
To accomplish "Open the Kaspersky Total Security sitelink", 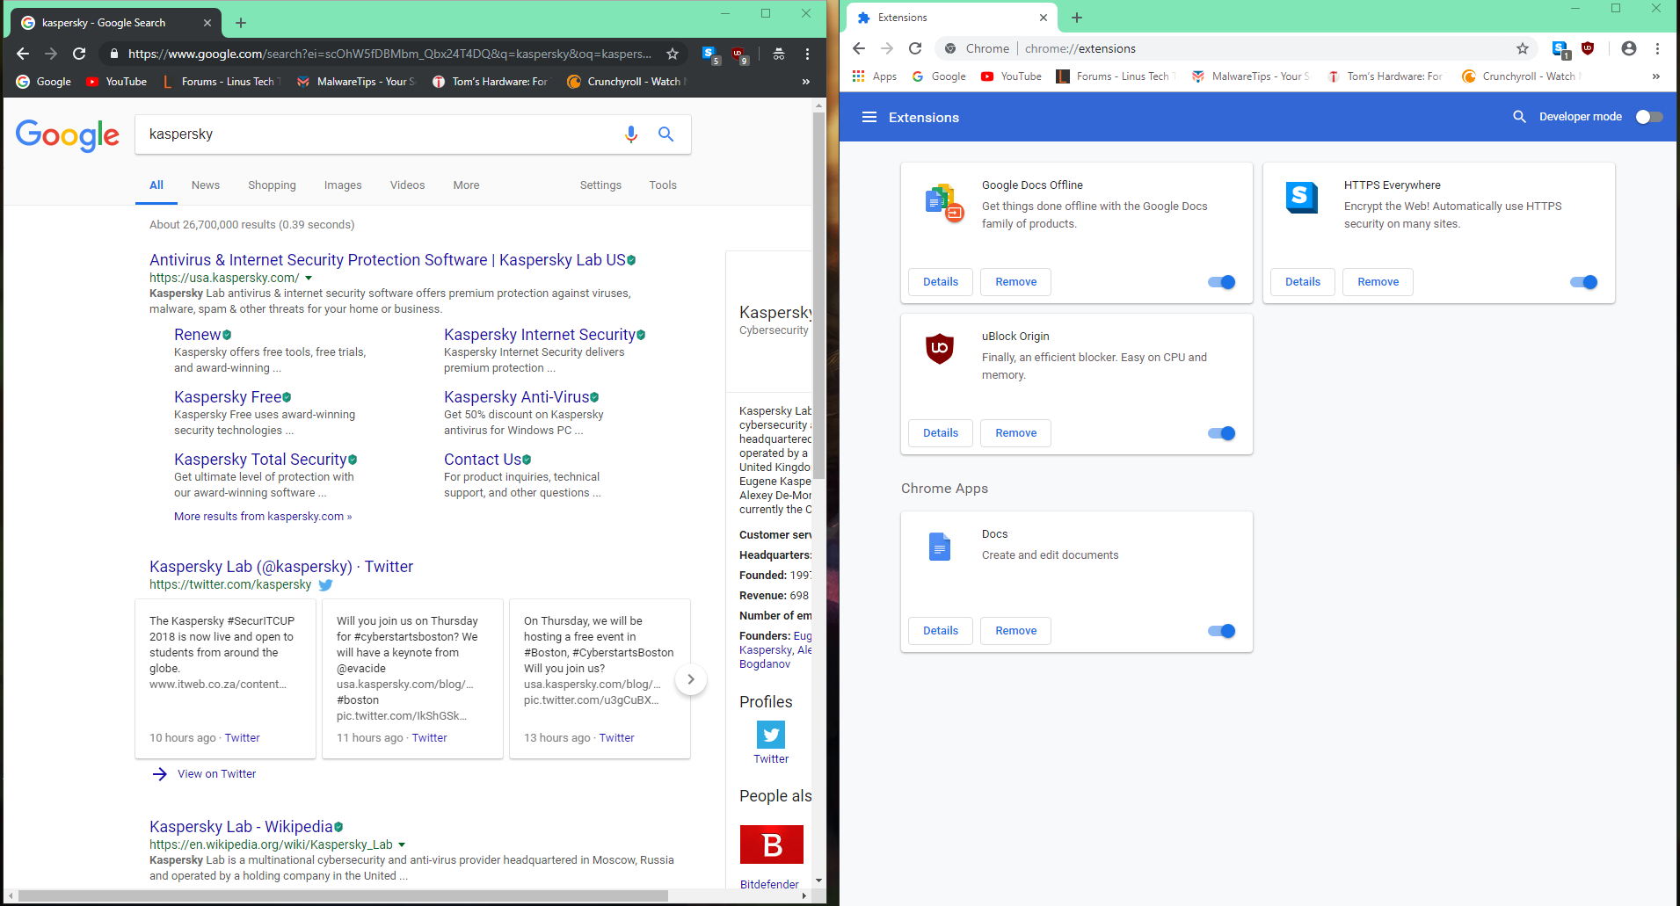I will click(260, 460).
